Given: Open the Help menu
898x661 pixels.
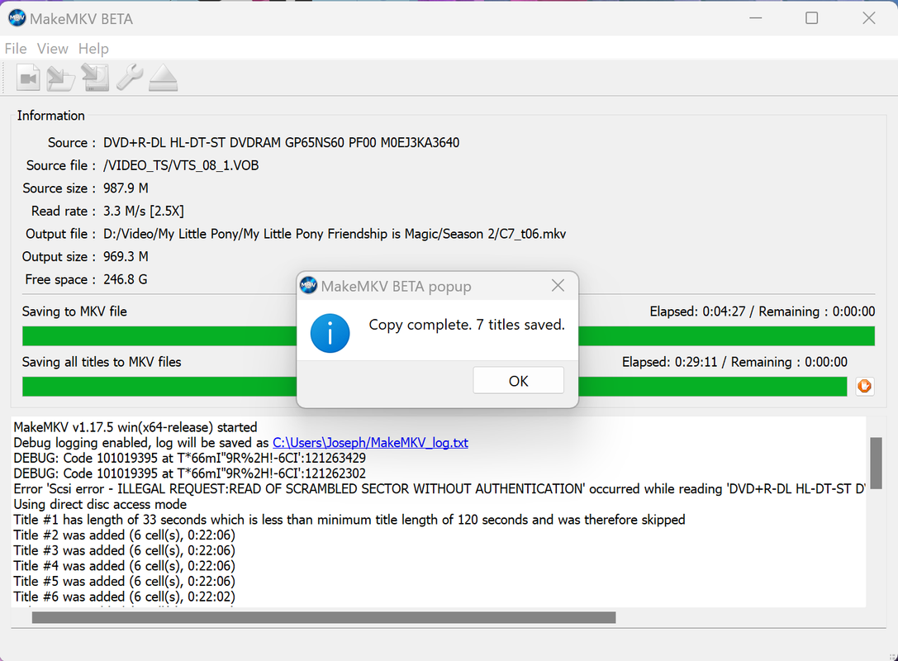Looking at the screenshot, I should [x=93, y=49].
